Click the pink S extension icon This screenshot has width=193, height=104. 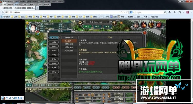click(x=188, y=12)
